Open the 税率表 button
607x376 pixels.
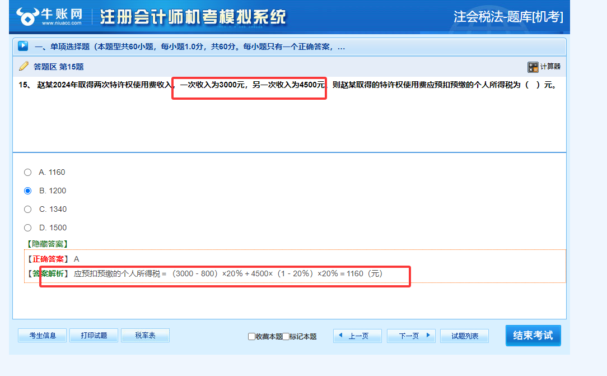tap(145, 335)
